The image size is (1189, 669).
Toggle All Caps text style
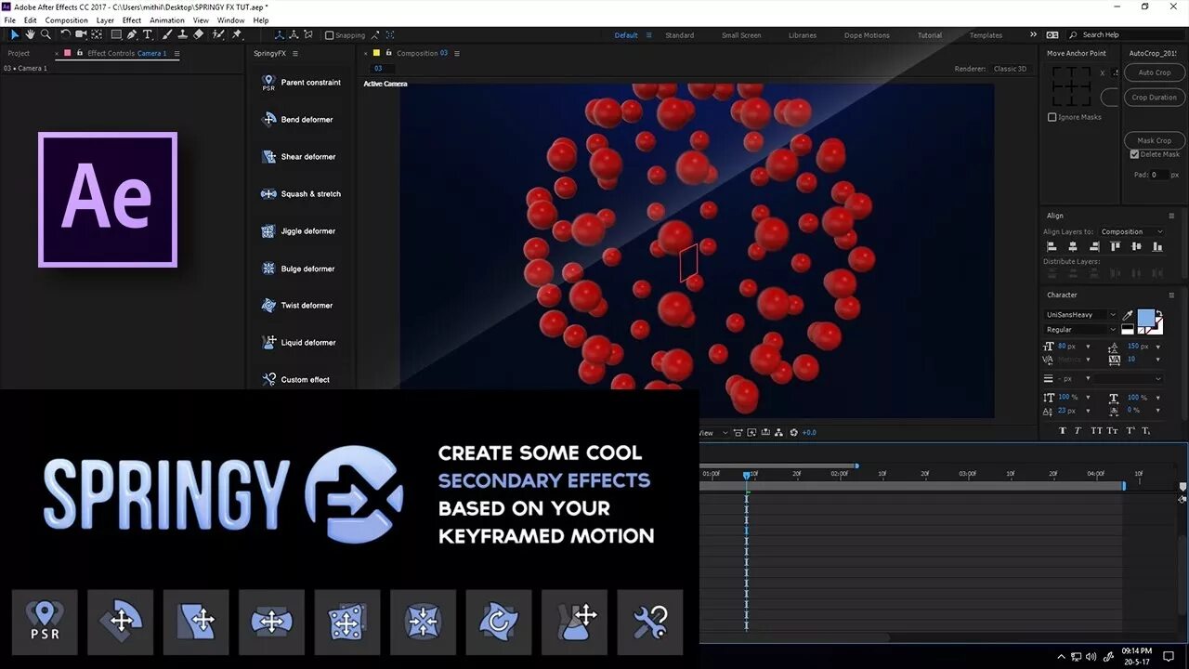click(x=1097, y=431)
